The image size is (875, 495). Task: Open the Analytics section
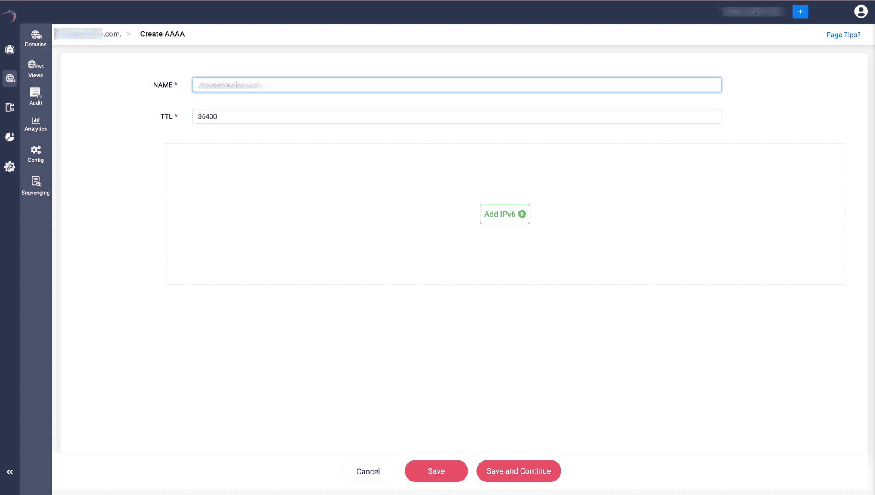(35, 124)
